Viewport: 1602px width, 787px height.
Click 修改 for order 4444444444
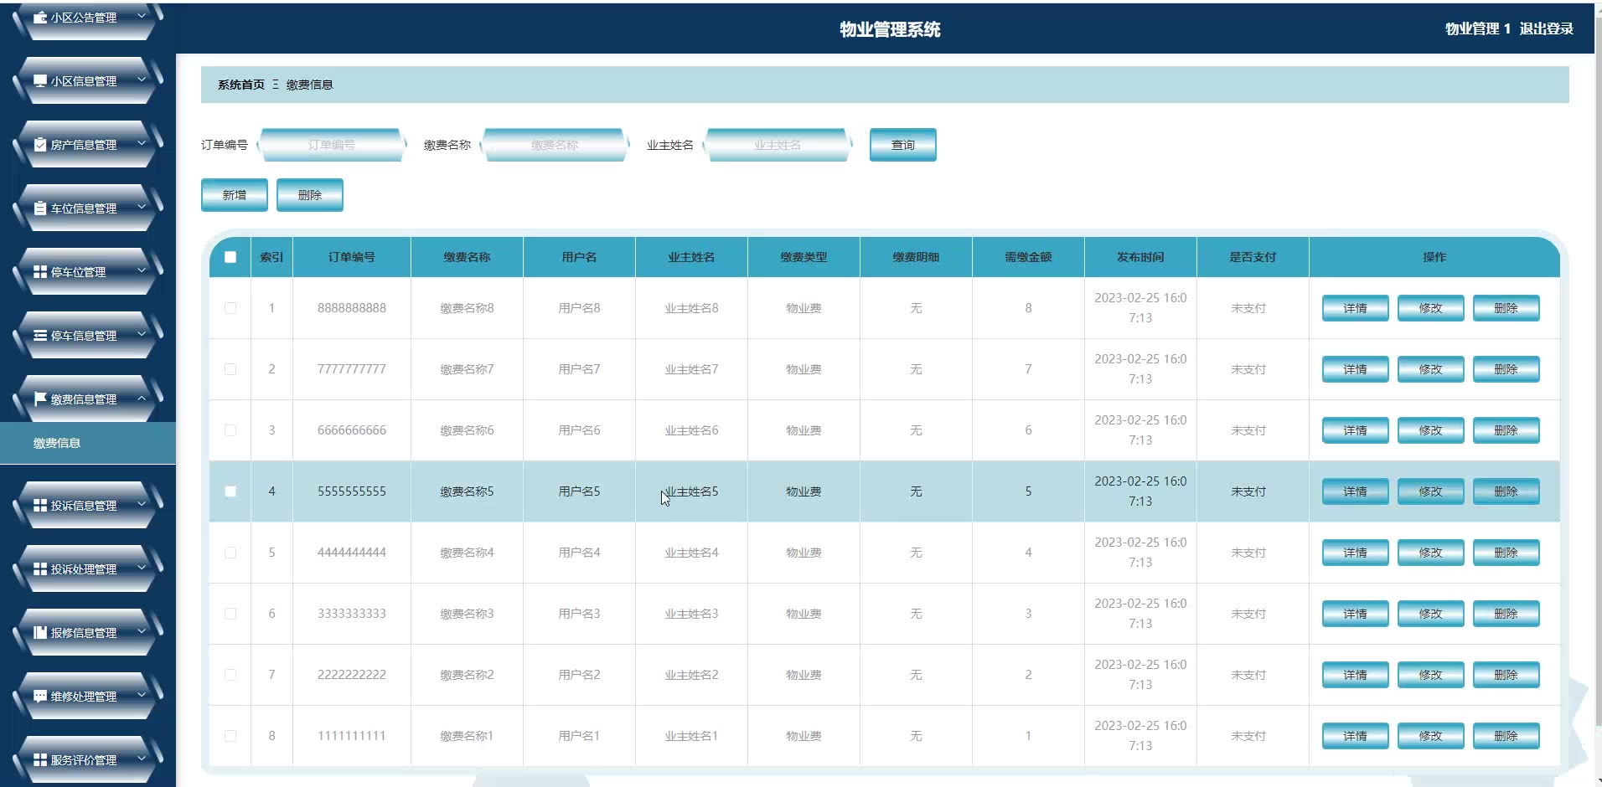pos(1430,553)
